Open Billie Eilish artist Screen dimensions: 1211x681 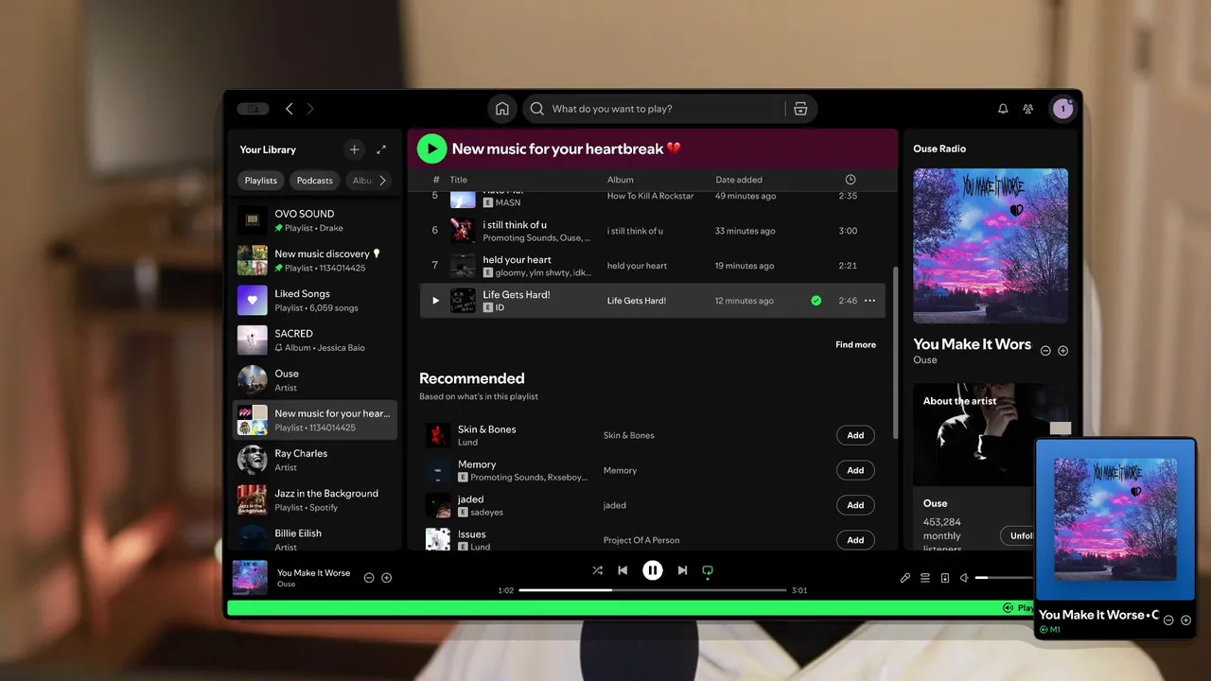pyautogui.click(x=315, y=539)
